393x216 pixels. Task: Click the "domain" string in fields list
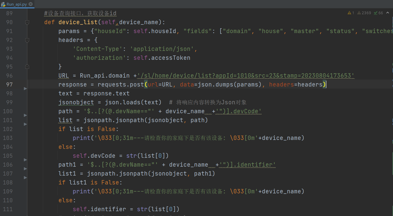tap(237, 31)
